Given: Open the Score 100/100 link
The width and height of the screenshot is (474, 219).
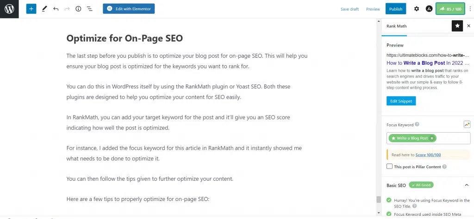Looking at the screenshot, I should coord(428,155).
